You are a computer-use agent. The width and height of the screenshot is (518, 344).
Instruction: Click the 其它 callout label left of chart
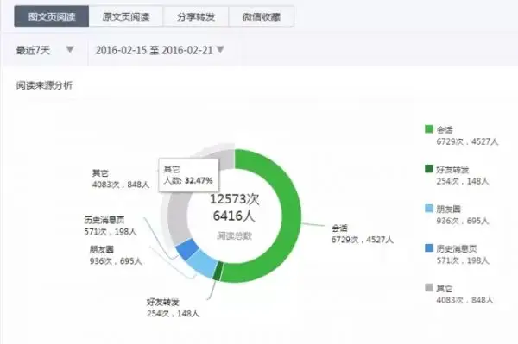tap(100, 172)
